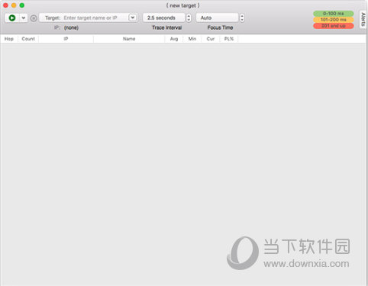
Task: Click the green 0-100 ms legend swatch
Action: 334,14
